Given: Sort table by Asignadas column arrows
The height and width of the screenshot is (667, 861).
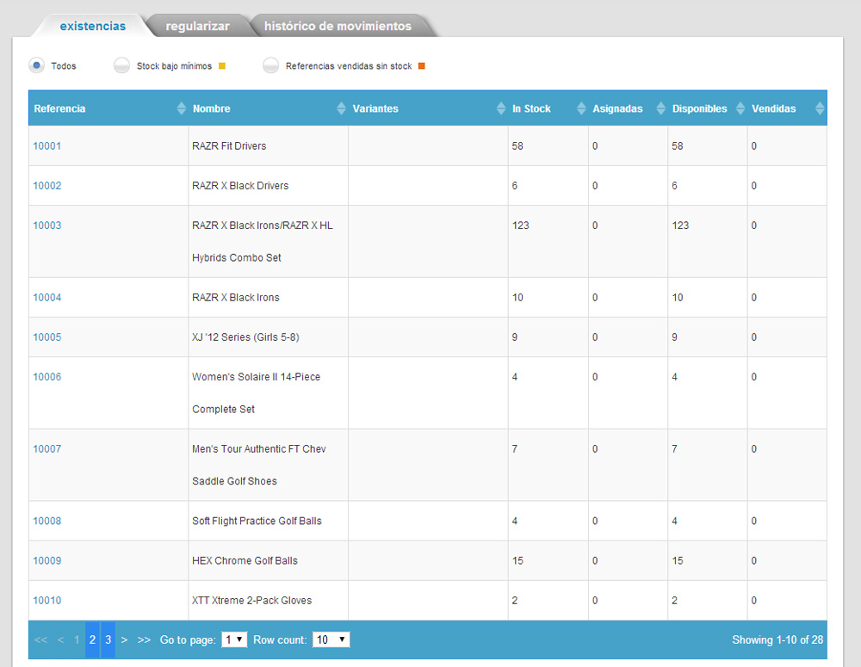Looking at the screenshot, I should click(x=661, y=108).
